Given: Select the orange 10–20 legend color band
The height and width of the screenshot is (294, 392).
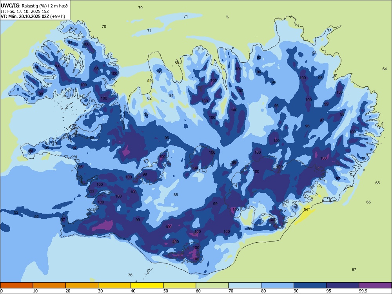Looking at the screenshot, I should pyautogui.click(x=49, y=285).
